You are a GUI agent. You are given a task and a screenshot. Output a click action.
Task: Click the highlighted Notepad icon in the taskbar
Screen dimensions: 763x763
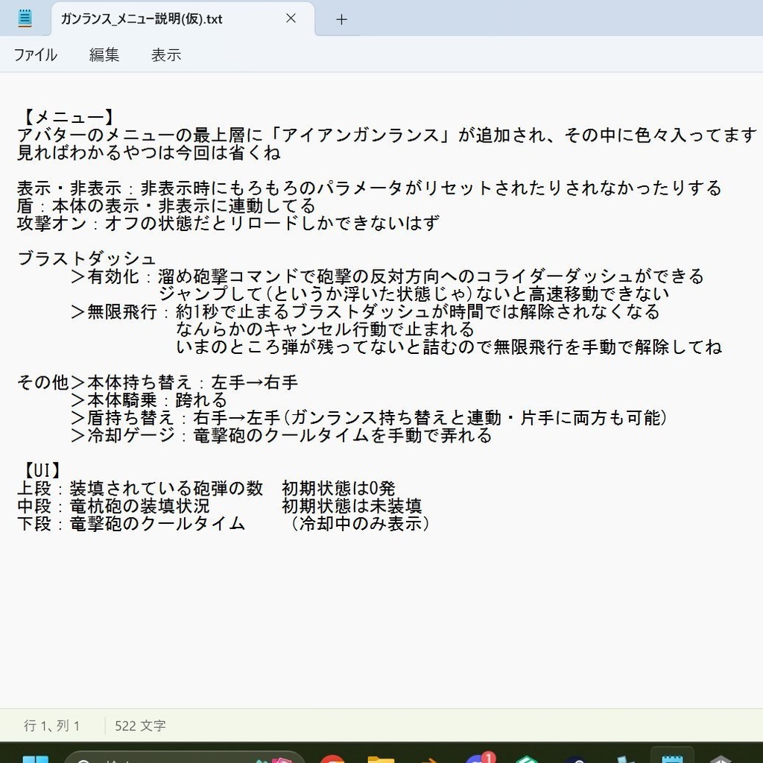pos(673,759)
